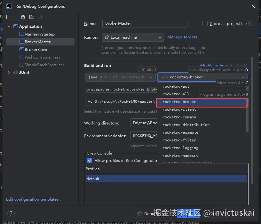261x224 pixels.
Task: Collapse the -cp rocketmq-broker module dropdown
Action: (243, 77)
